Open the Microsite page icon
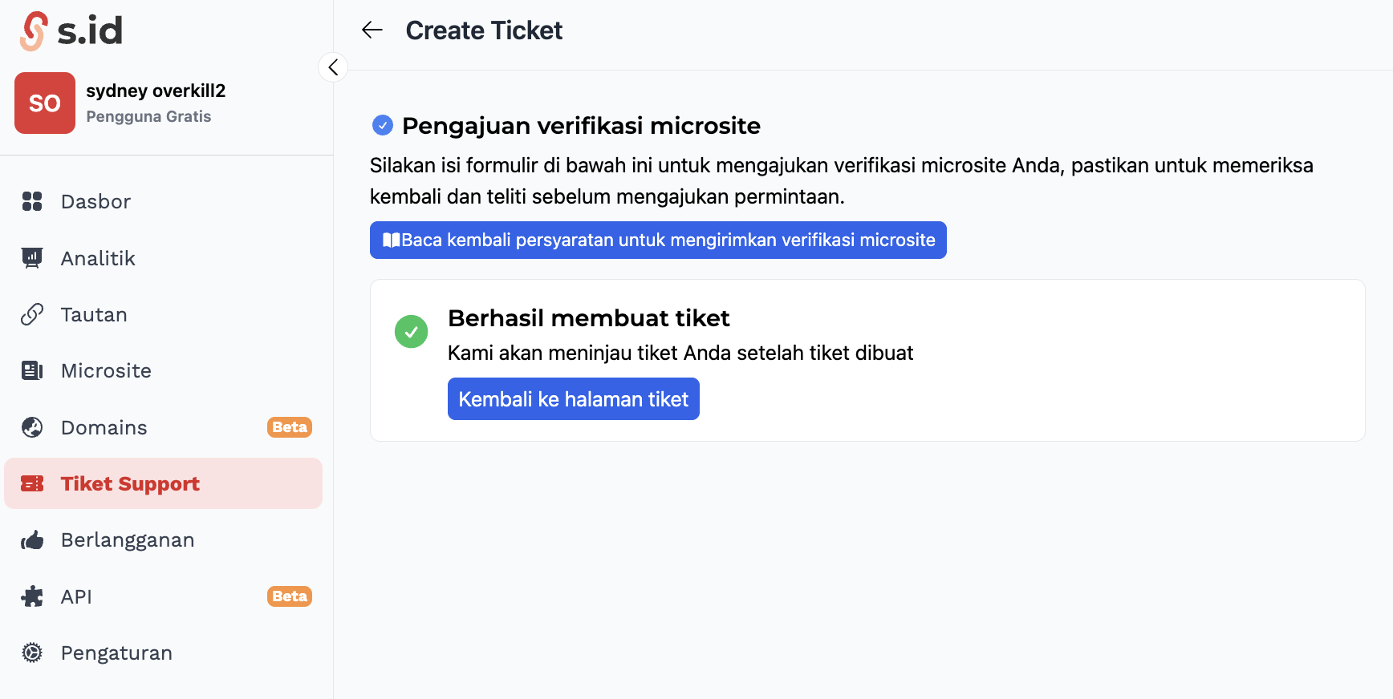1393x699 pixels. 32,370
